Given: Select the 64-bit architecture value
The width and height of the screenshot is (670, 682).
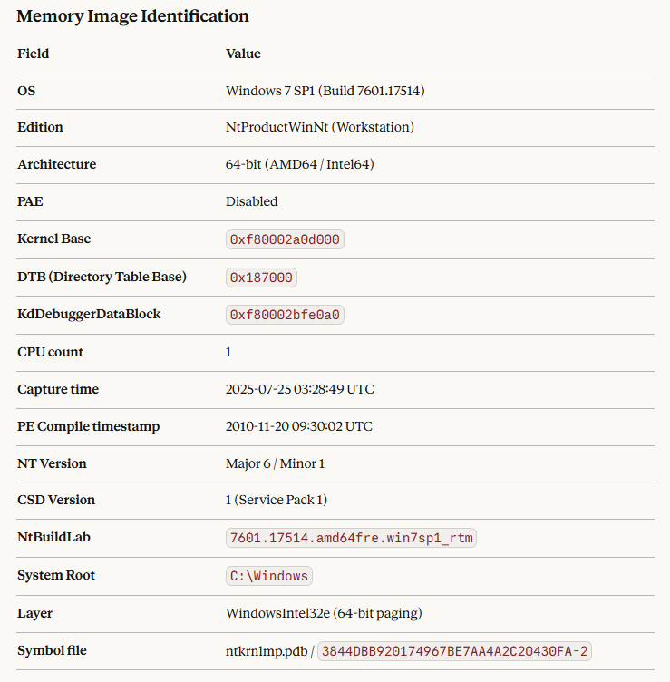Looking at the screenshot, I should pos(299,164).
